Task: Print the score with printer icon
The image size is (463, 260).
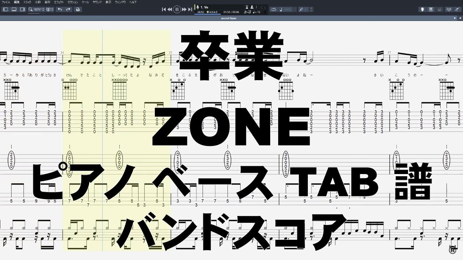Action: click(x=77, y=9)
